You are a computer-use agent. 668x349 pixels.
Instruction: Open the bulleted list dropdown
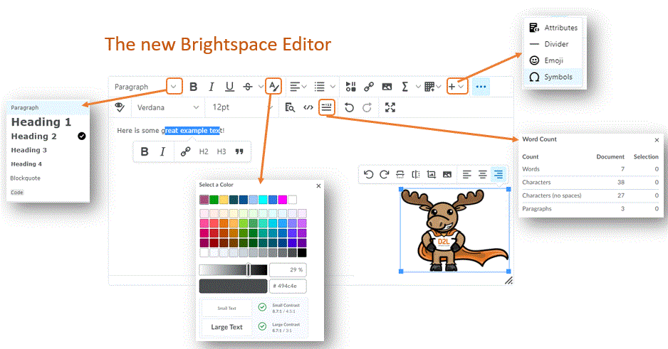[324, 87]
